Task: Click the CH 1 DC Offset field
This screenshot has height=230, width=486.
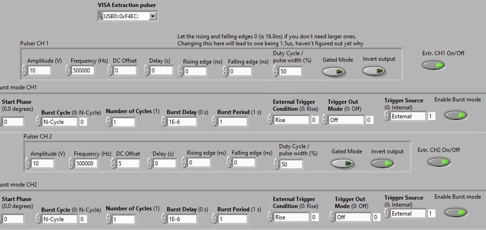Action: (x=125, y=71)
